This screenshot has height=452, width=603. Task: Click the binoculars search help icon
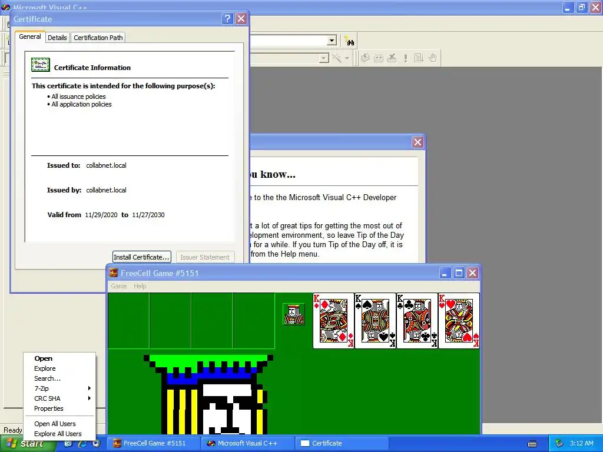click(x=349, y=41)
